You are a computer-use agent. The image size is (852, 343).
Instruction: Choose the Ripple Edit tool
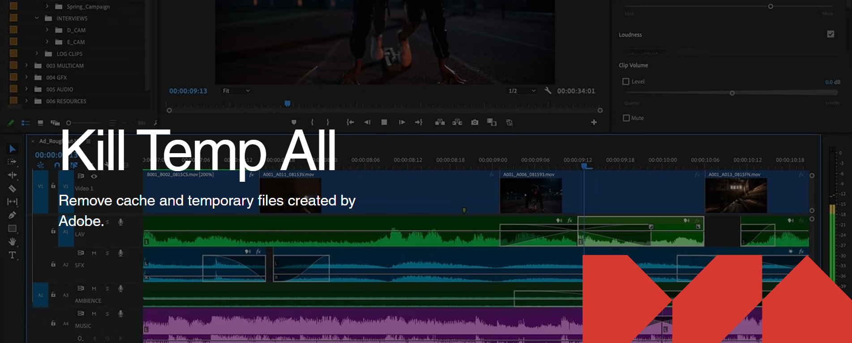pos(13,175)
